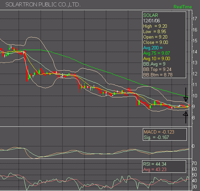Image resolution: width=200 pixels, height=191 pixels.
Task: Click the Sig. = -0.167 readout
Action: tap(156, 137)
